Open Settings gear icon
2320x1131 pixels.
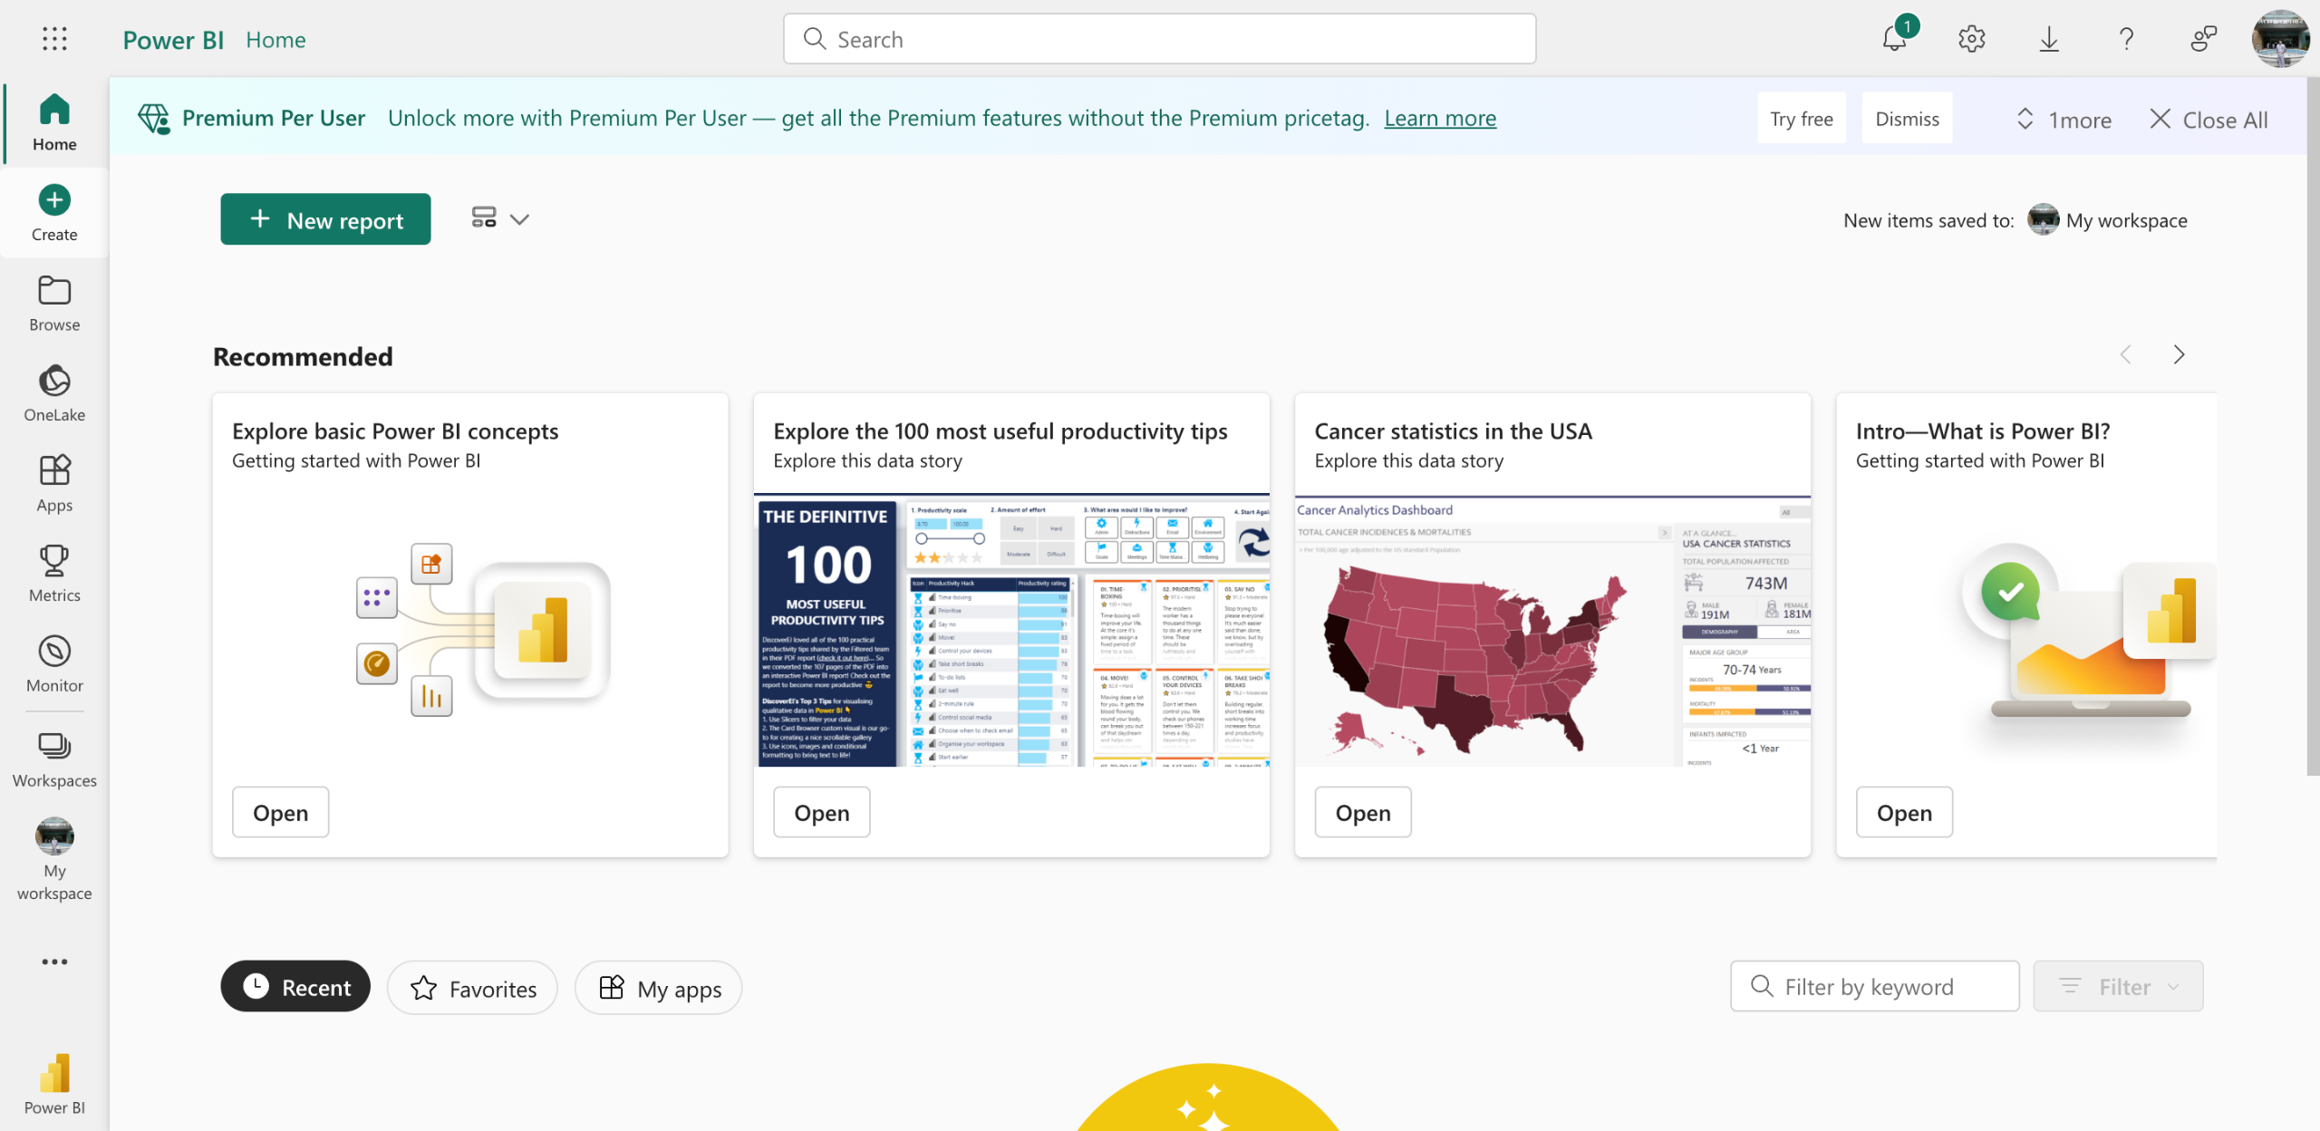(1972, 38)
